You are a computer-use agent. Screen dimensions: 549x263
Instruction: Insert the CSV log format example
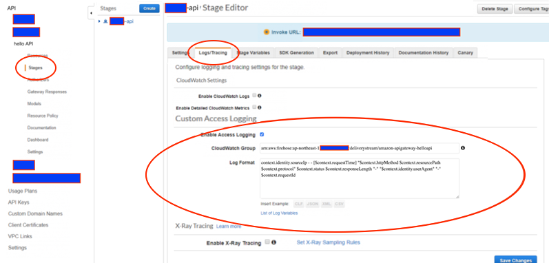click(x=339, y=204)
